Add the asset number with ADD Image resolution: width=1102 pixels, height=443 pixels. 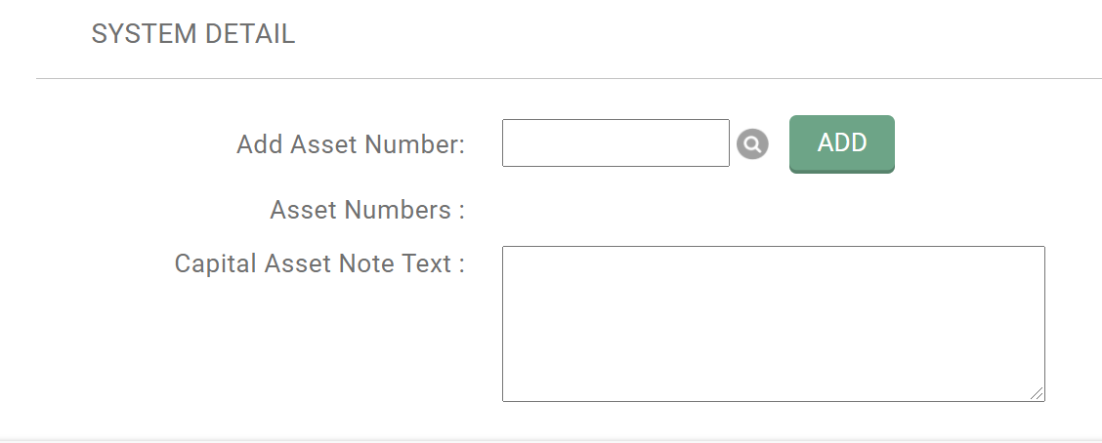click(841, 143)
